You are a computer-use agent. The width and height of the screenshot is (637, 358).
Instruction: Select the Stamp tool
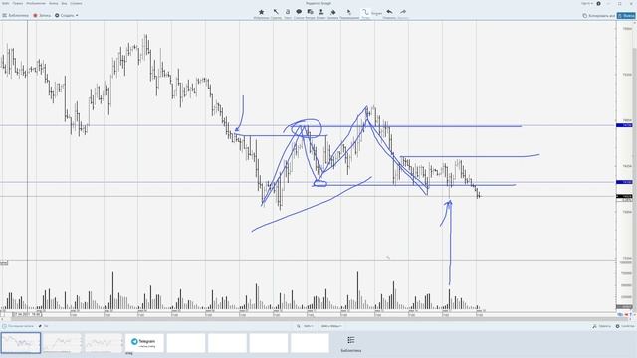click(x=320, y=14)
